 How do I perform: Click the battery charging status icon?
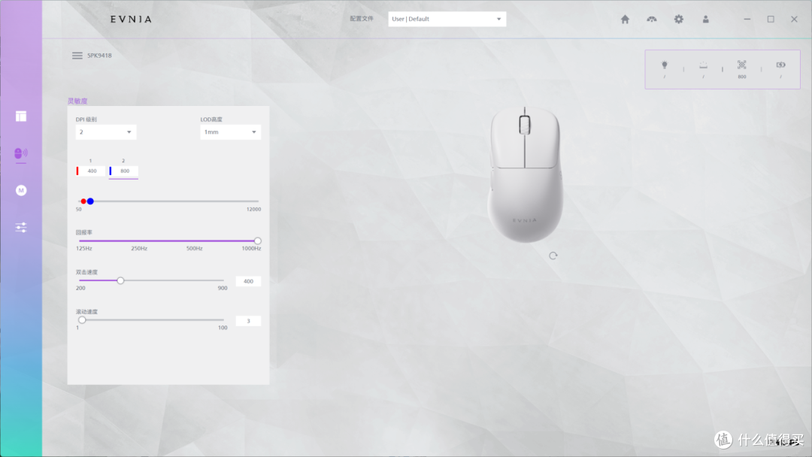(780, 65)
